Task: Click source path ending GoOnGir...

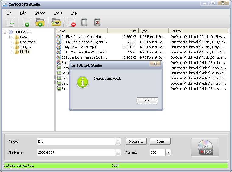Action: coord(198,73)
